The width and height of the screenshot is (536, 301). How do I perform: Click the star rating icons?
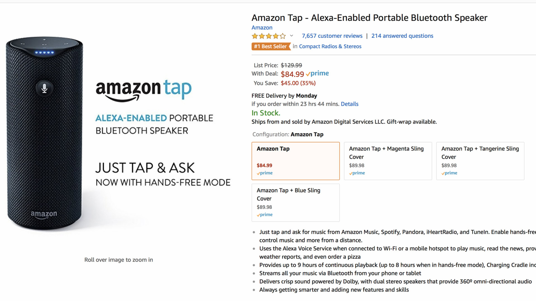[269, 36]
